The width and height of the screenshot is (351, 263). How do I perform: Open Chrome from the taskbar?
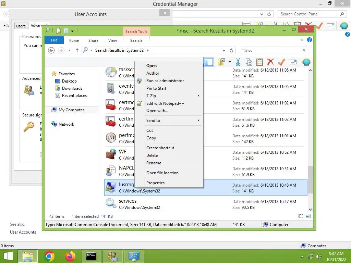point(49,256)
